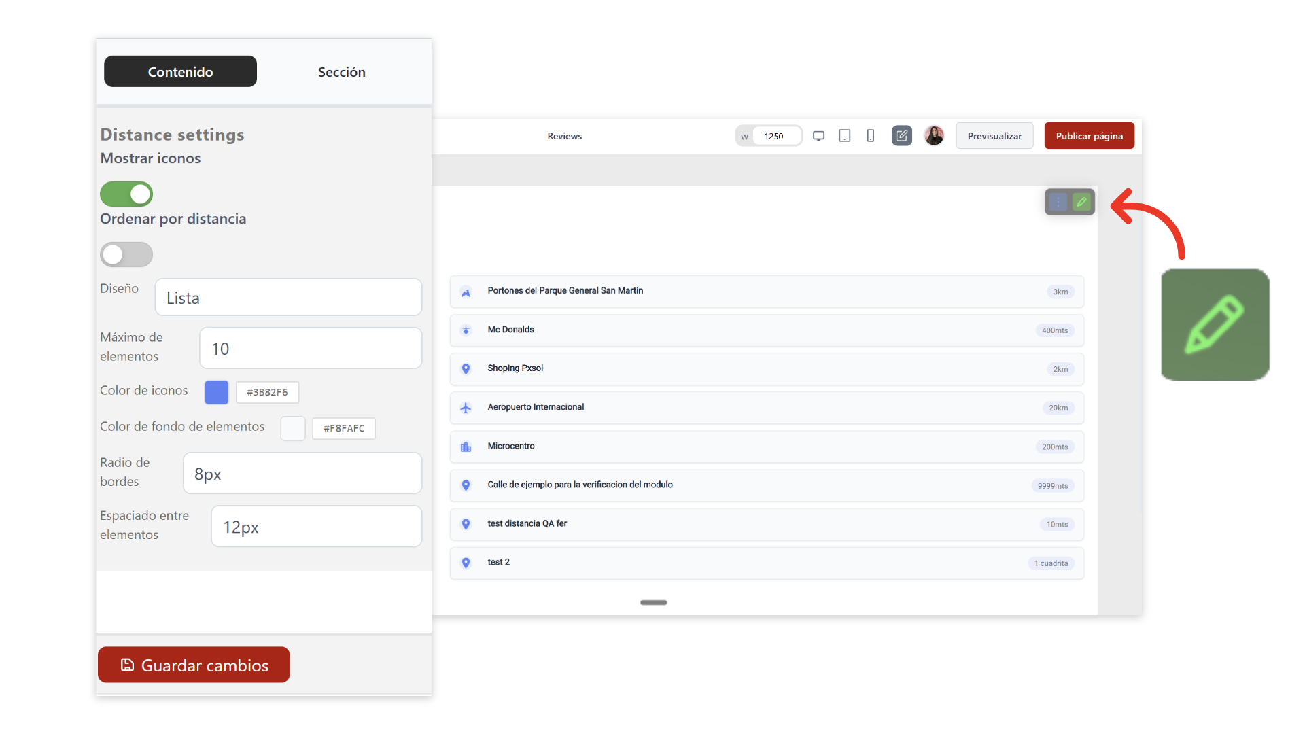Select the Contenido tab
Screen dimensions: 1305x734
coord(180,72)
